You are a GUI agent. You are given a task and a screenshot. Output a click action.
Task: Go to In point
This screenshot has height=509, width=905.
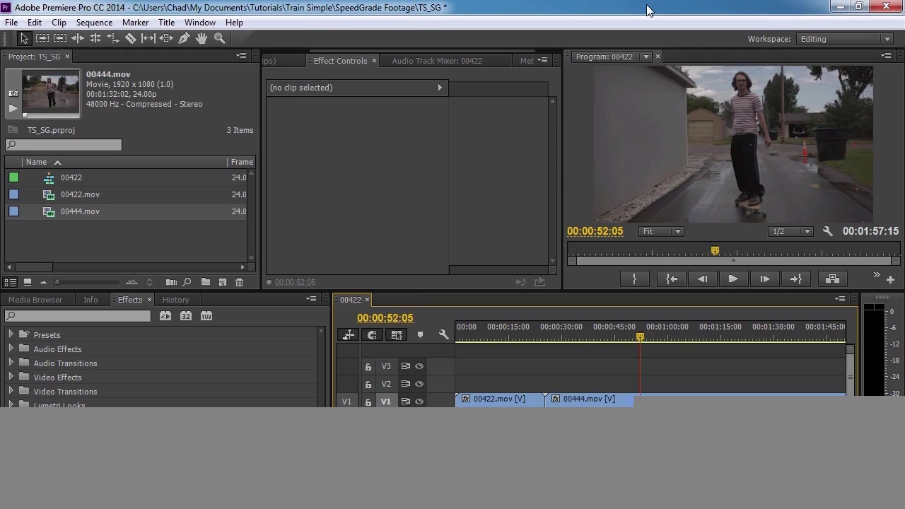[671, 279]
